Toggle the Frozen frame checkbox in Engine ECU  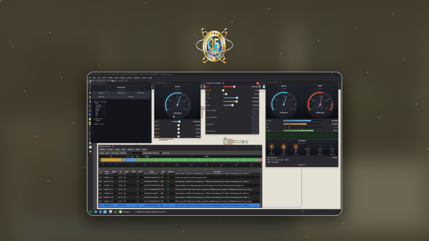pos(255,131)
